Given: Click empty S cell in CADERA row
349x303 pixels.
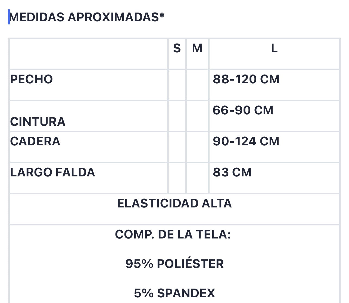Looking at the screenshot, I should coord(177,147).
